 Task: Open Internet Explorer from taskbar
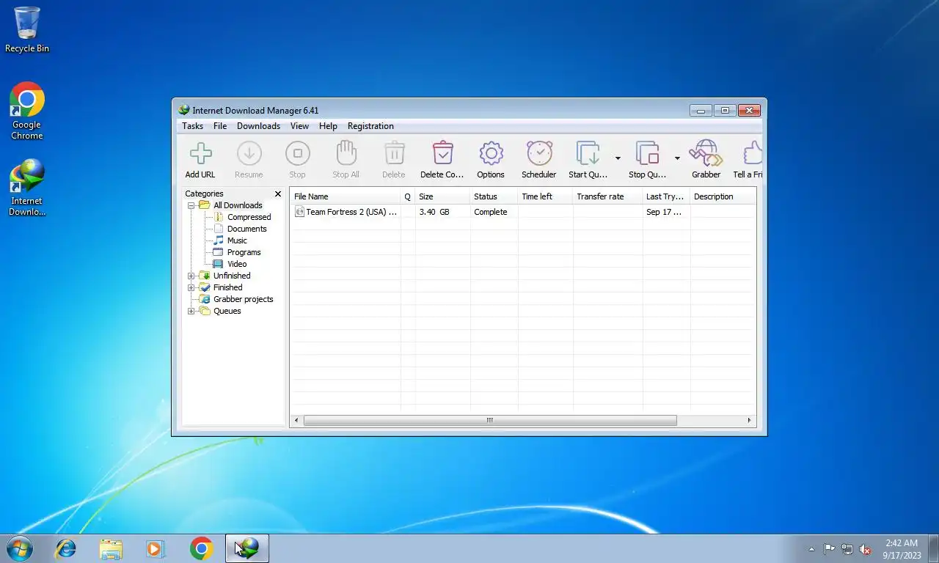pyautogui.click(x=66, y=548)
